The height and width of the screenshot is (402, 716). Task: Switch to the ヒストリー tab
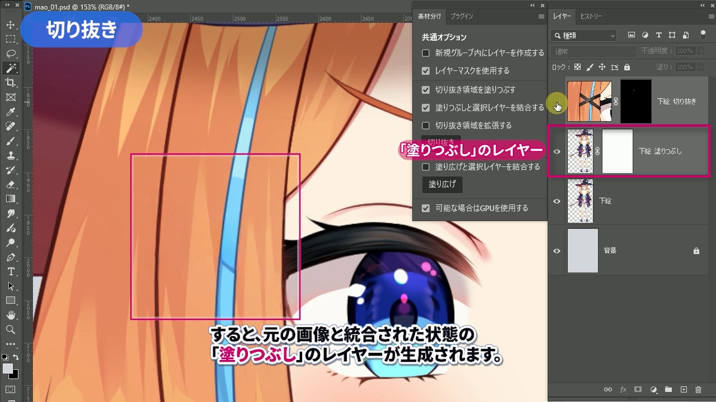[x=591, y=17]
